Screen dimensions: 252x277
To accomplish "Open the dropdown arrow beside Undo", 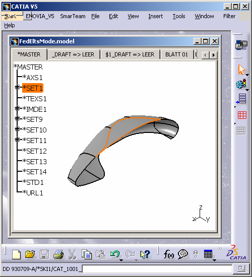I will tap(121, 260).
